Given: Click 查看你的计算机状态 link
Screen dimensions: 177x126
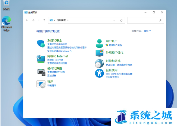Looking at the screenshot, I should (x=57, y=44).
